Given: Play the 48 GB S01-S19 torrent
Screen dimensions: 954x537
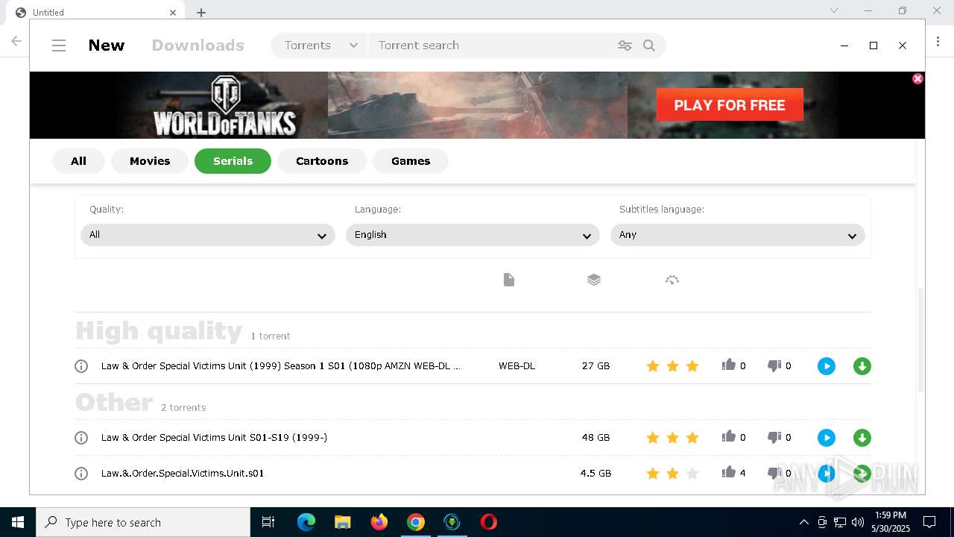Looking at the screenshot, I should tap(827, 438).
